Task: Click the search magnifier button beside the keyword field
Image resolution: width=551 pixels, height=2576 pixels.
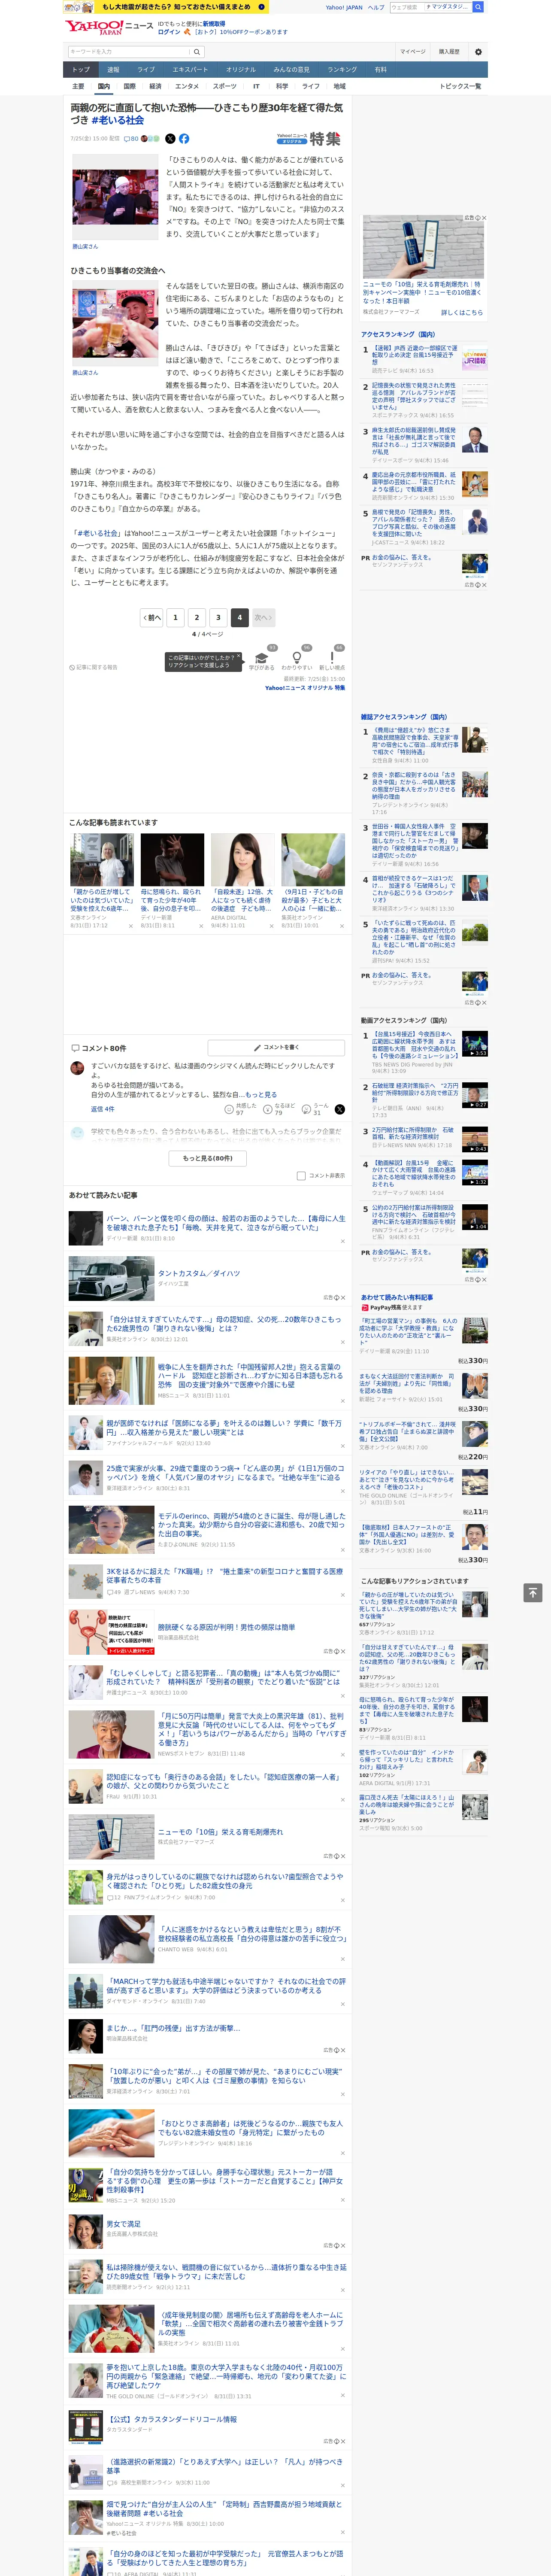Action: [x=197, y=52]
